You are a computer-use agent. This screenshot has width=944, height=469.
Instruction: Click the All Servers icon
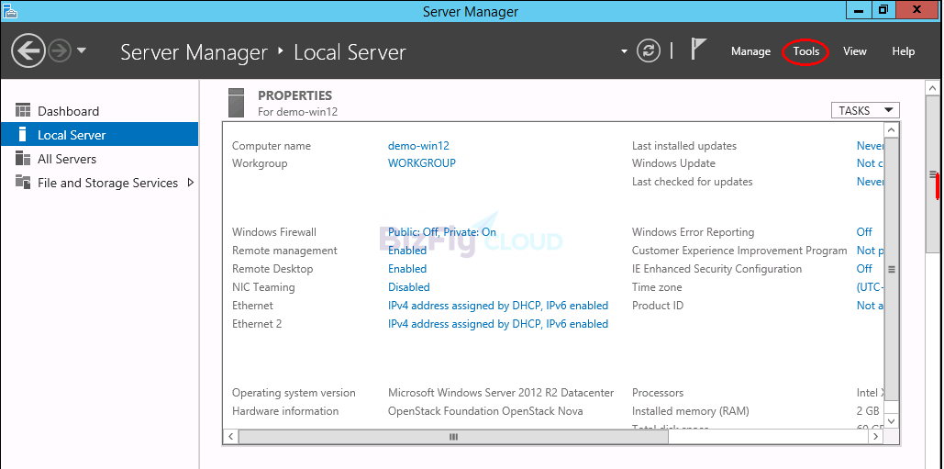(x=23, y=159)
